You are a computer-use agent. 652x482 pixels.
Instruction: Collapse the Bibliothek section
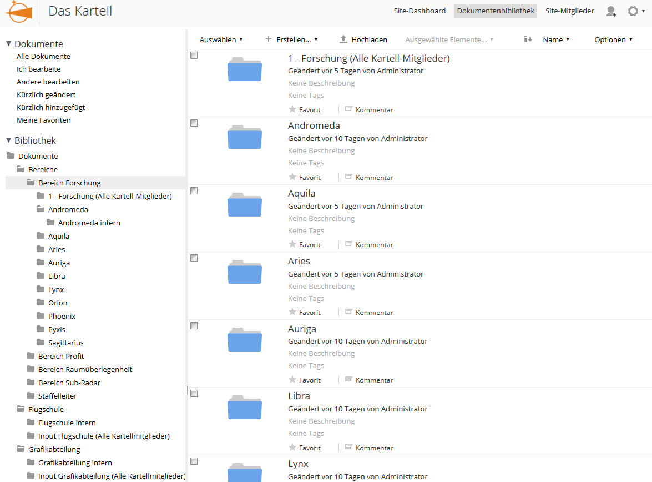pos(9,140)
